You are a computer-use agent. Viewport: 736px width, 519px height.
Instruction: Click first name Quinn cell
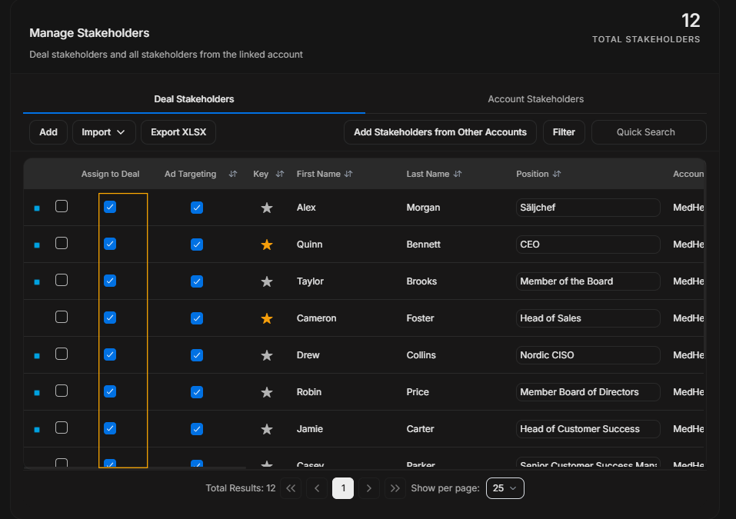[x=309, y=245]
